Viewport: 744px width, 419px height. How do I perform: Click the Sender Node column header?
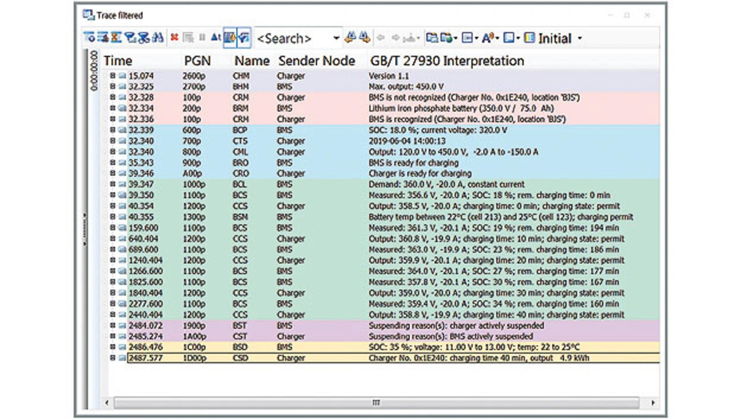coord(316,61)
